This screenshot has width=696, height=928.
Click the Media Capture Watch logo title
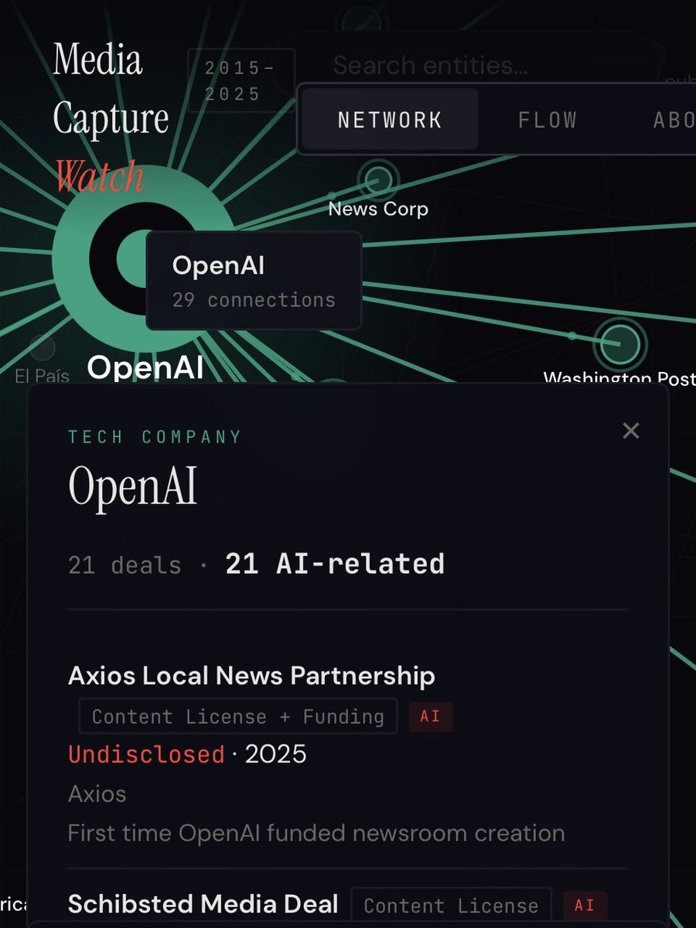[x=110, y=118]
